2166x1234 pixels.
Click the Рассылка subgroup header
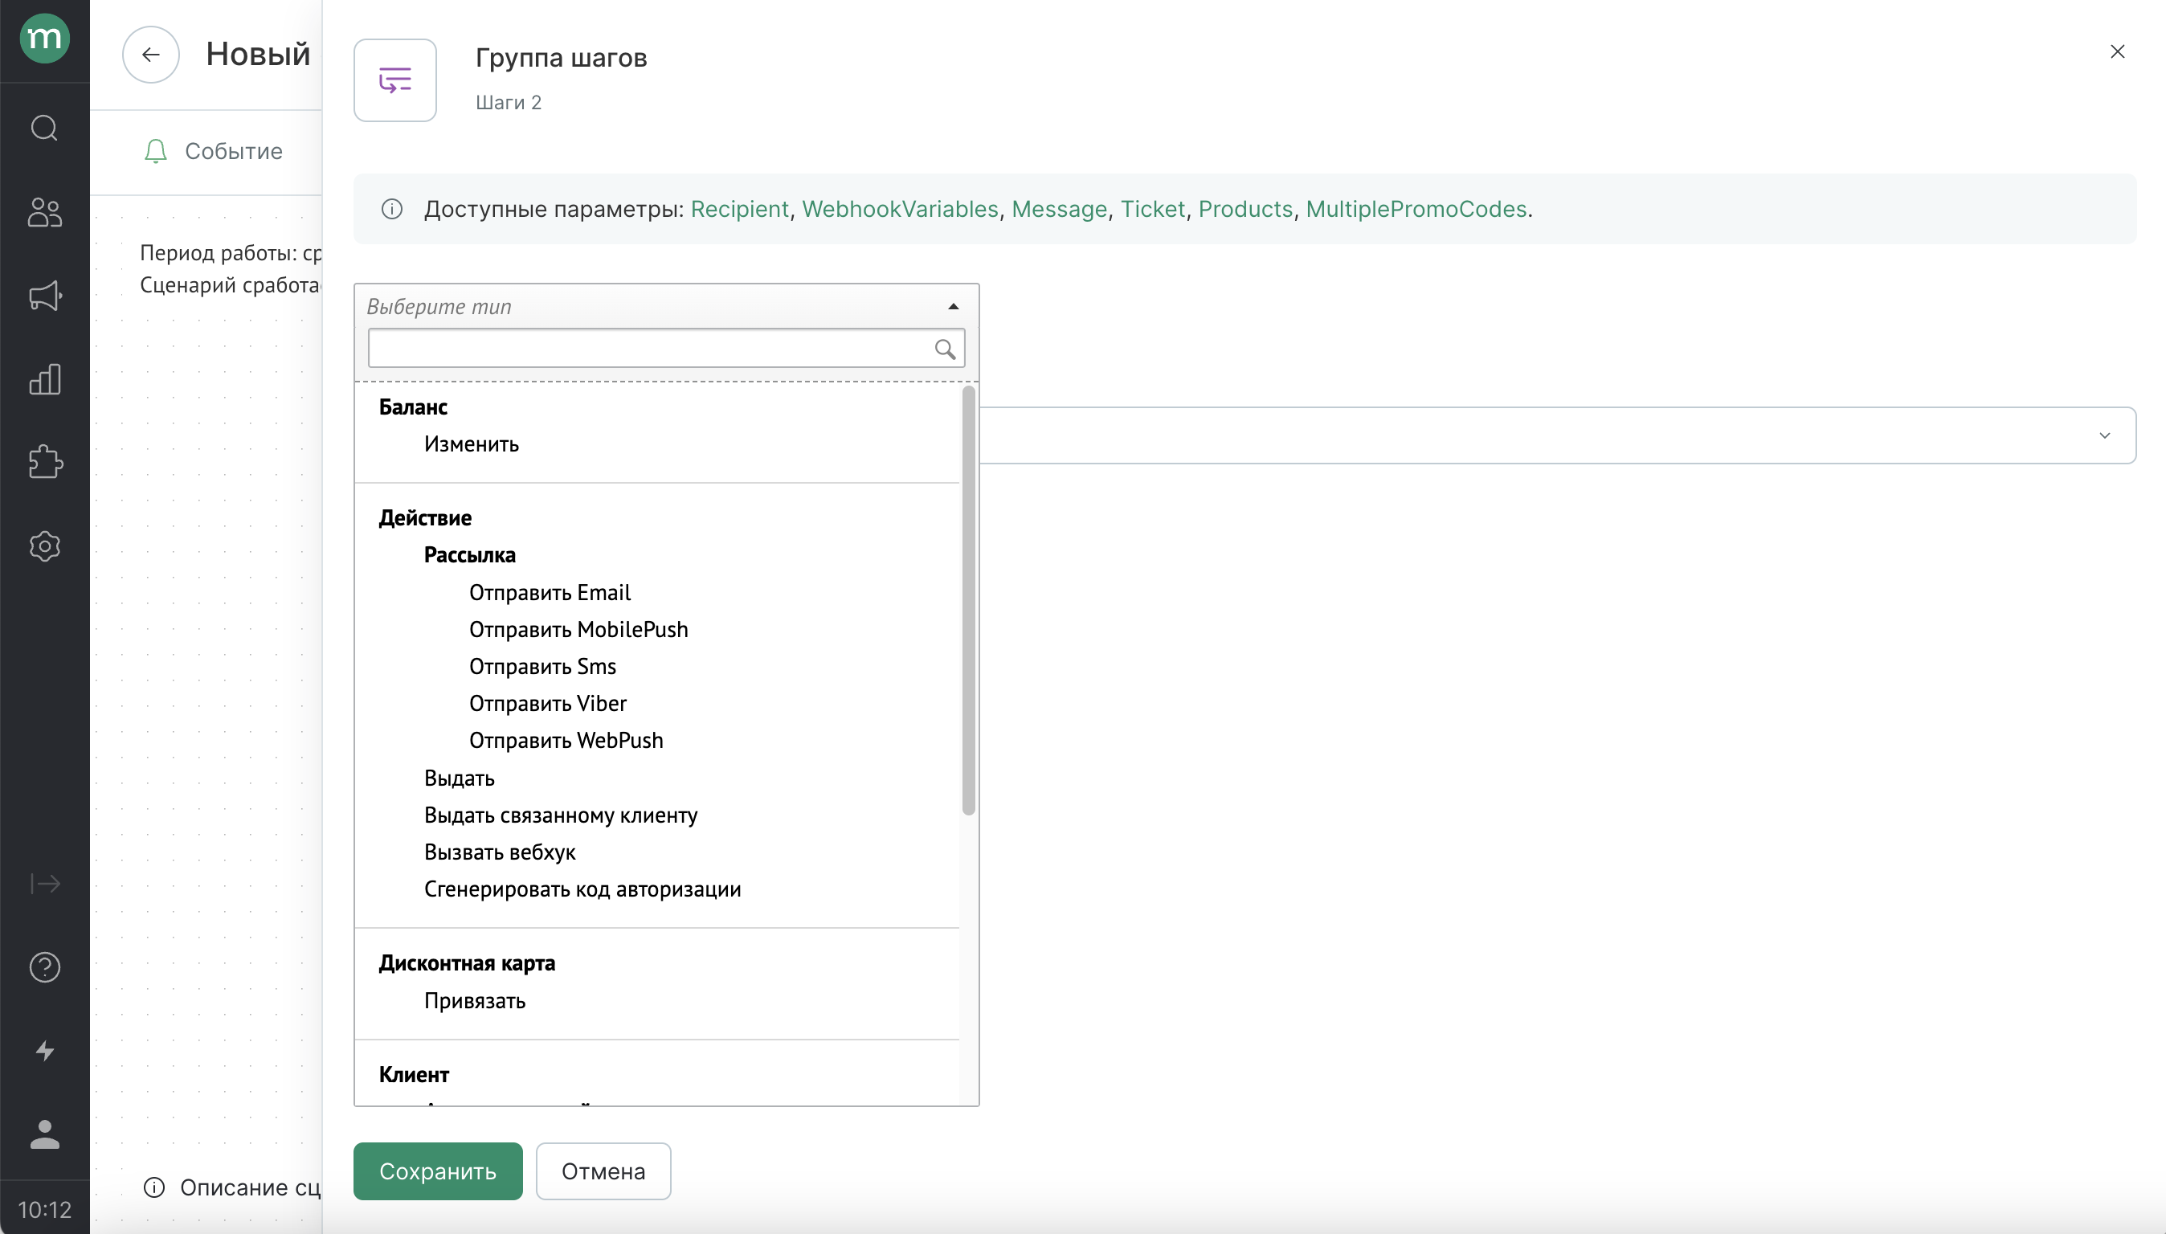click(469, 555)
